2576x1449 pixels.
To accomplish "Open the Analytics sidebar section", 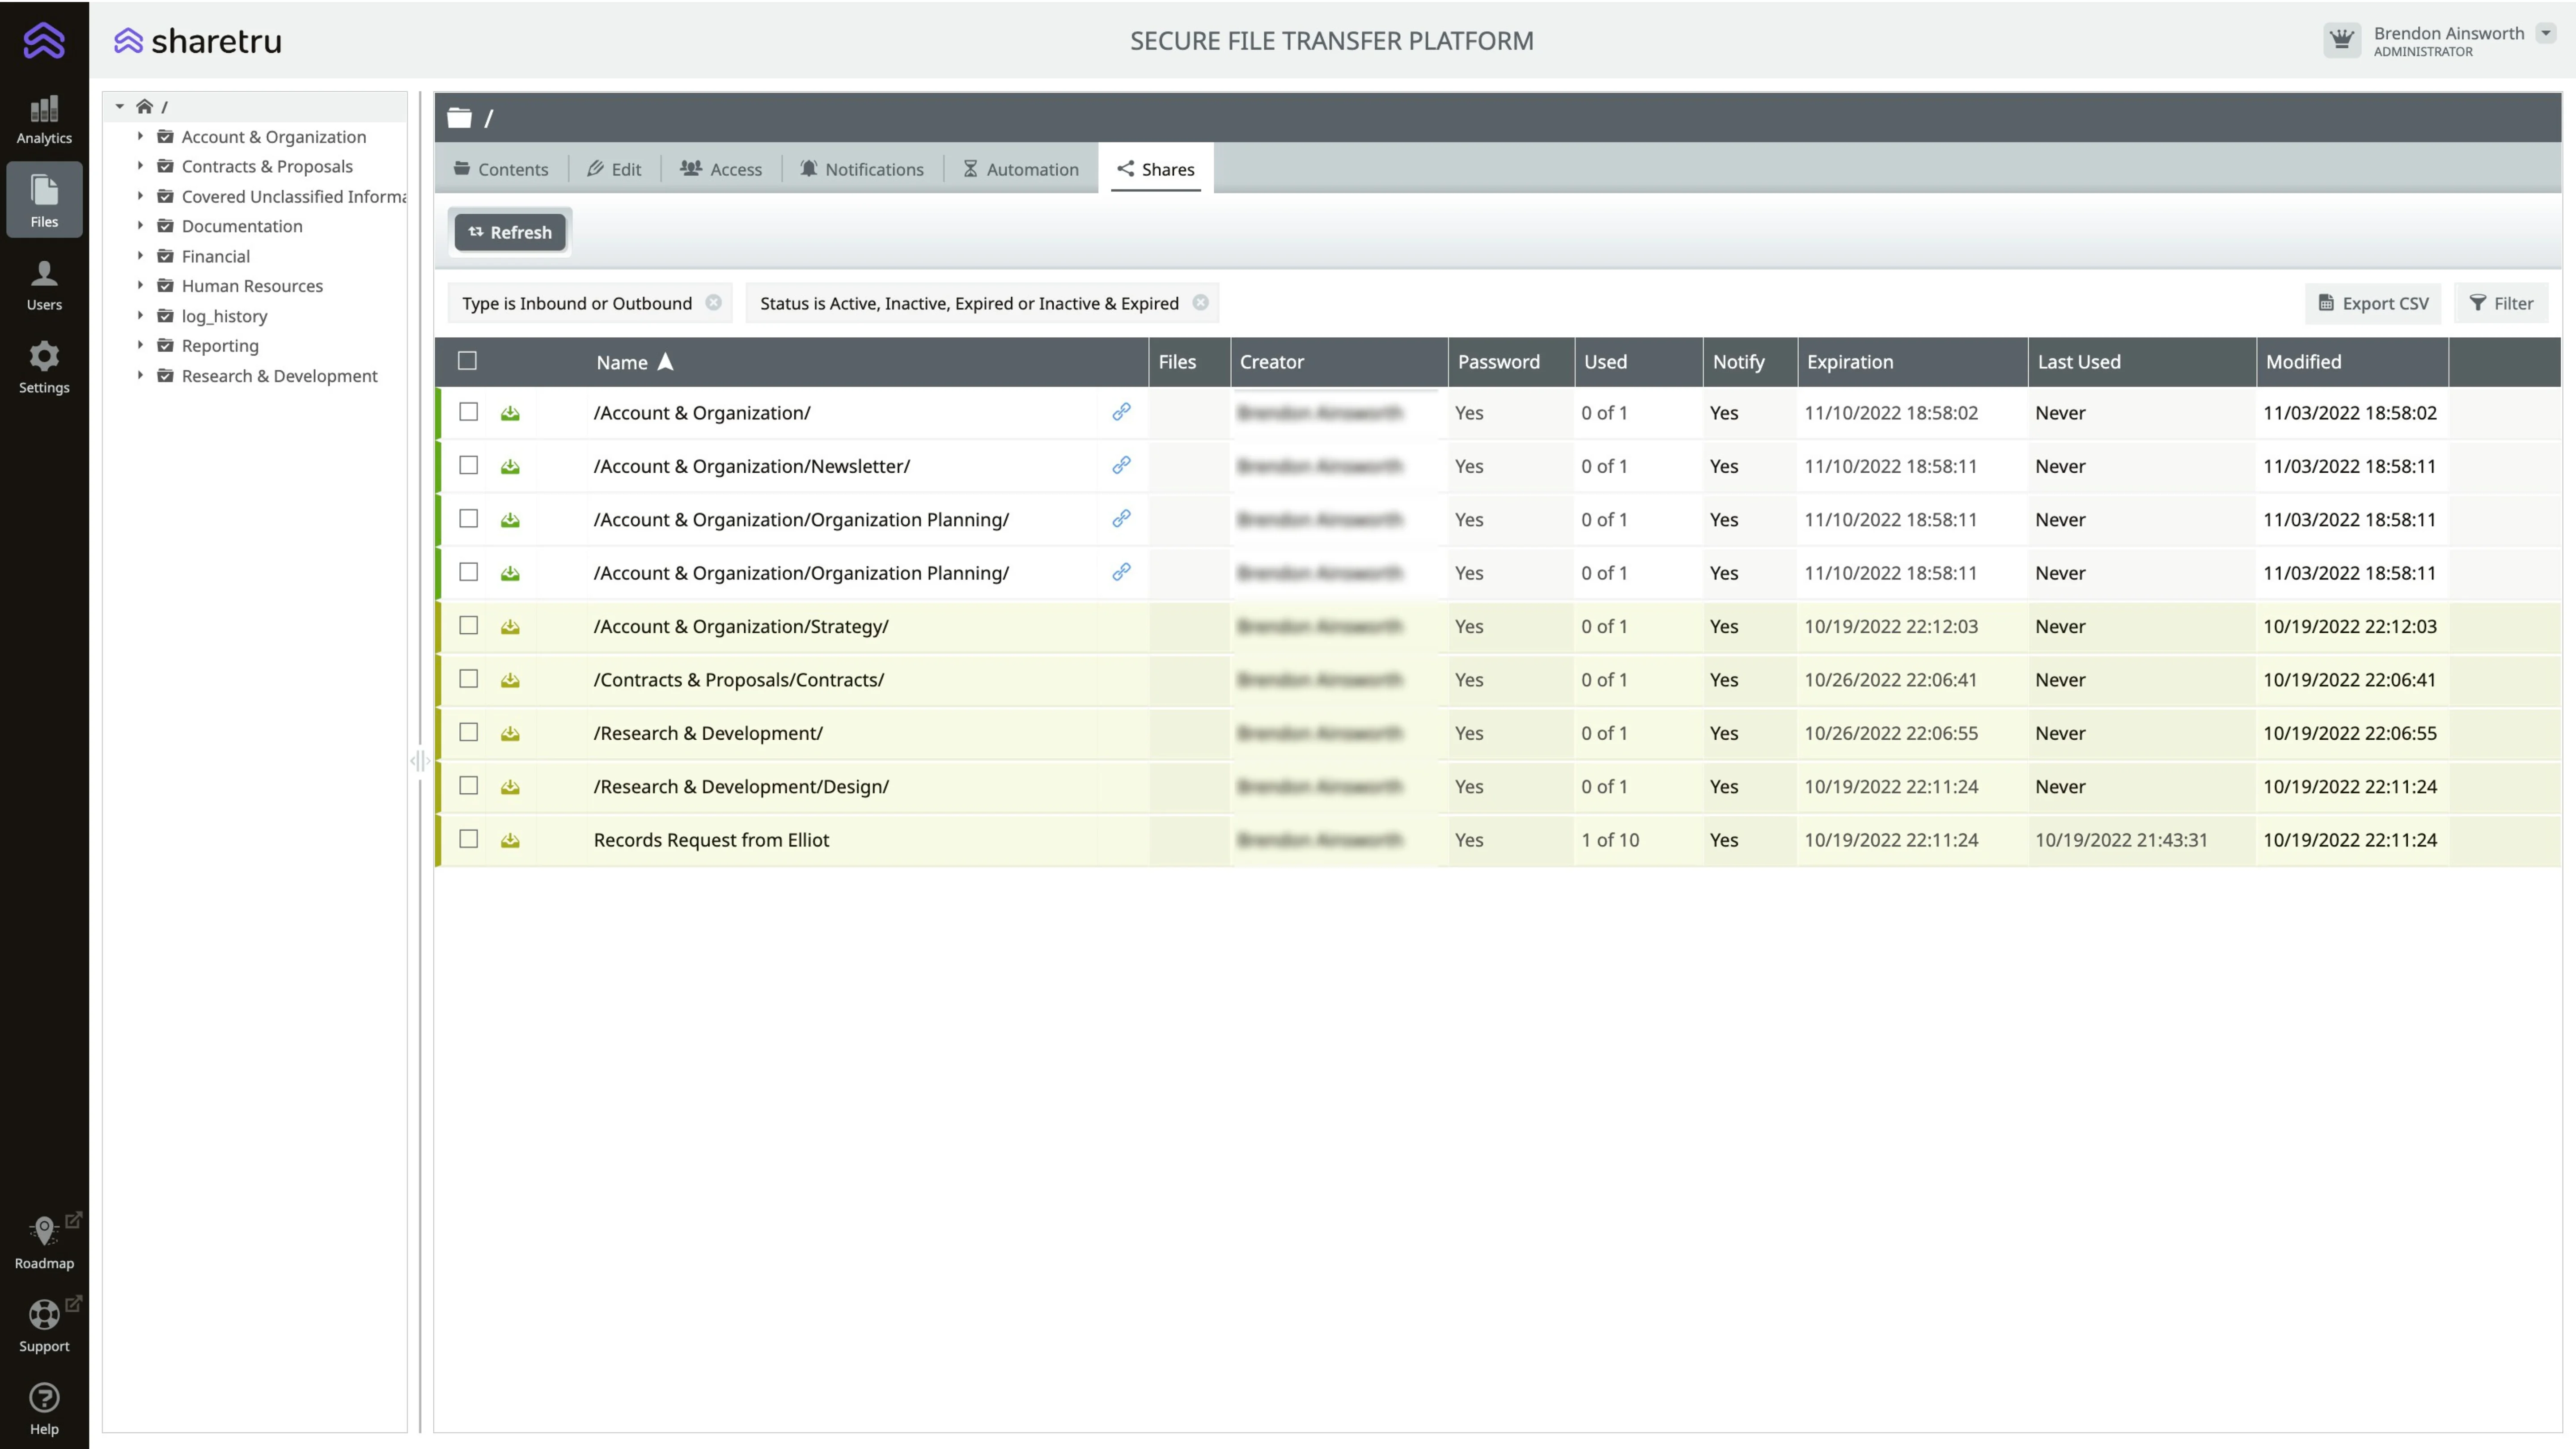I will pyautogui.click(x=44, y=118).
